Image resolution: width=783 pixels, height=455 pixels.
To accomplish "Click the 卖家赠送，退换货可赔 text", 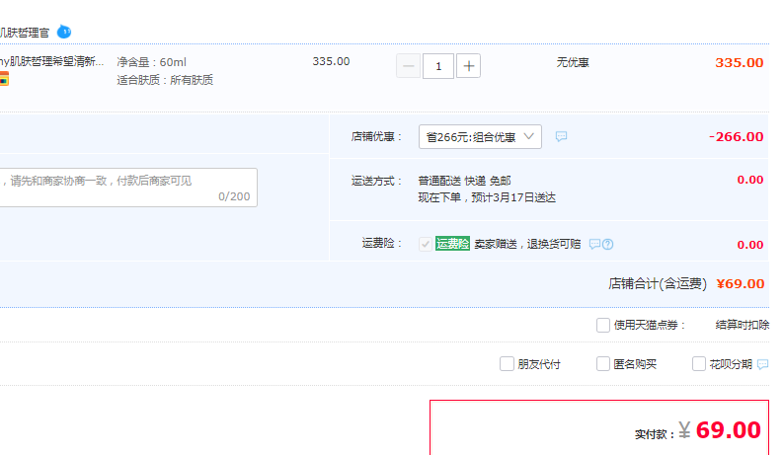I will 527,244.
